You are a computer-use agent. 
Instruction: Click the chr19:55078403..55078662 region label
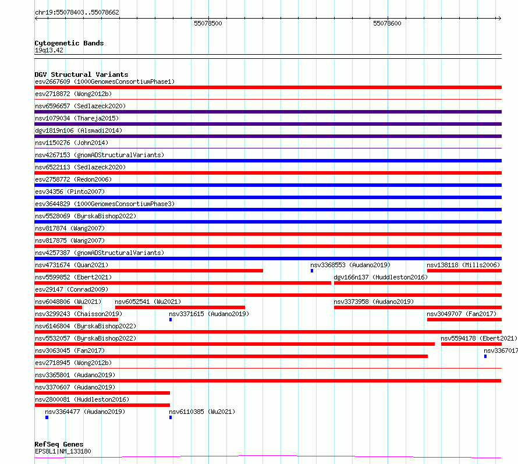pos(77,13)
